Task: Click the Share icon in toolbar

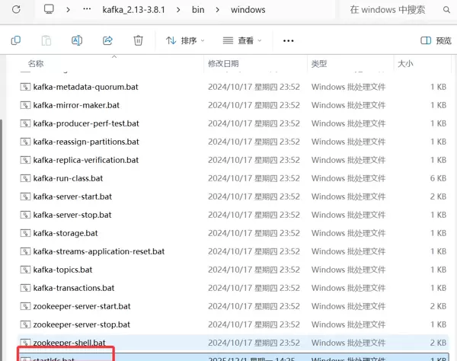Action: (x=107, y=40)
